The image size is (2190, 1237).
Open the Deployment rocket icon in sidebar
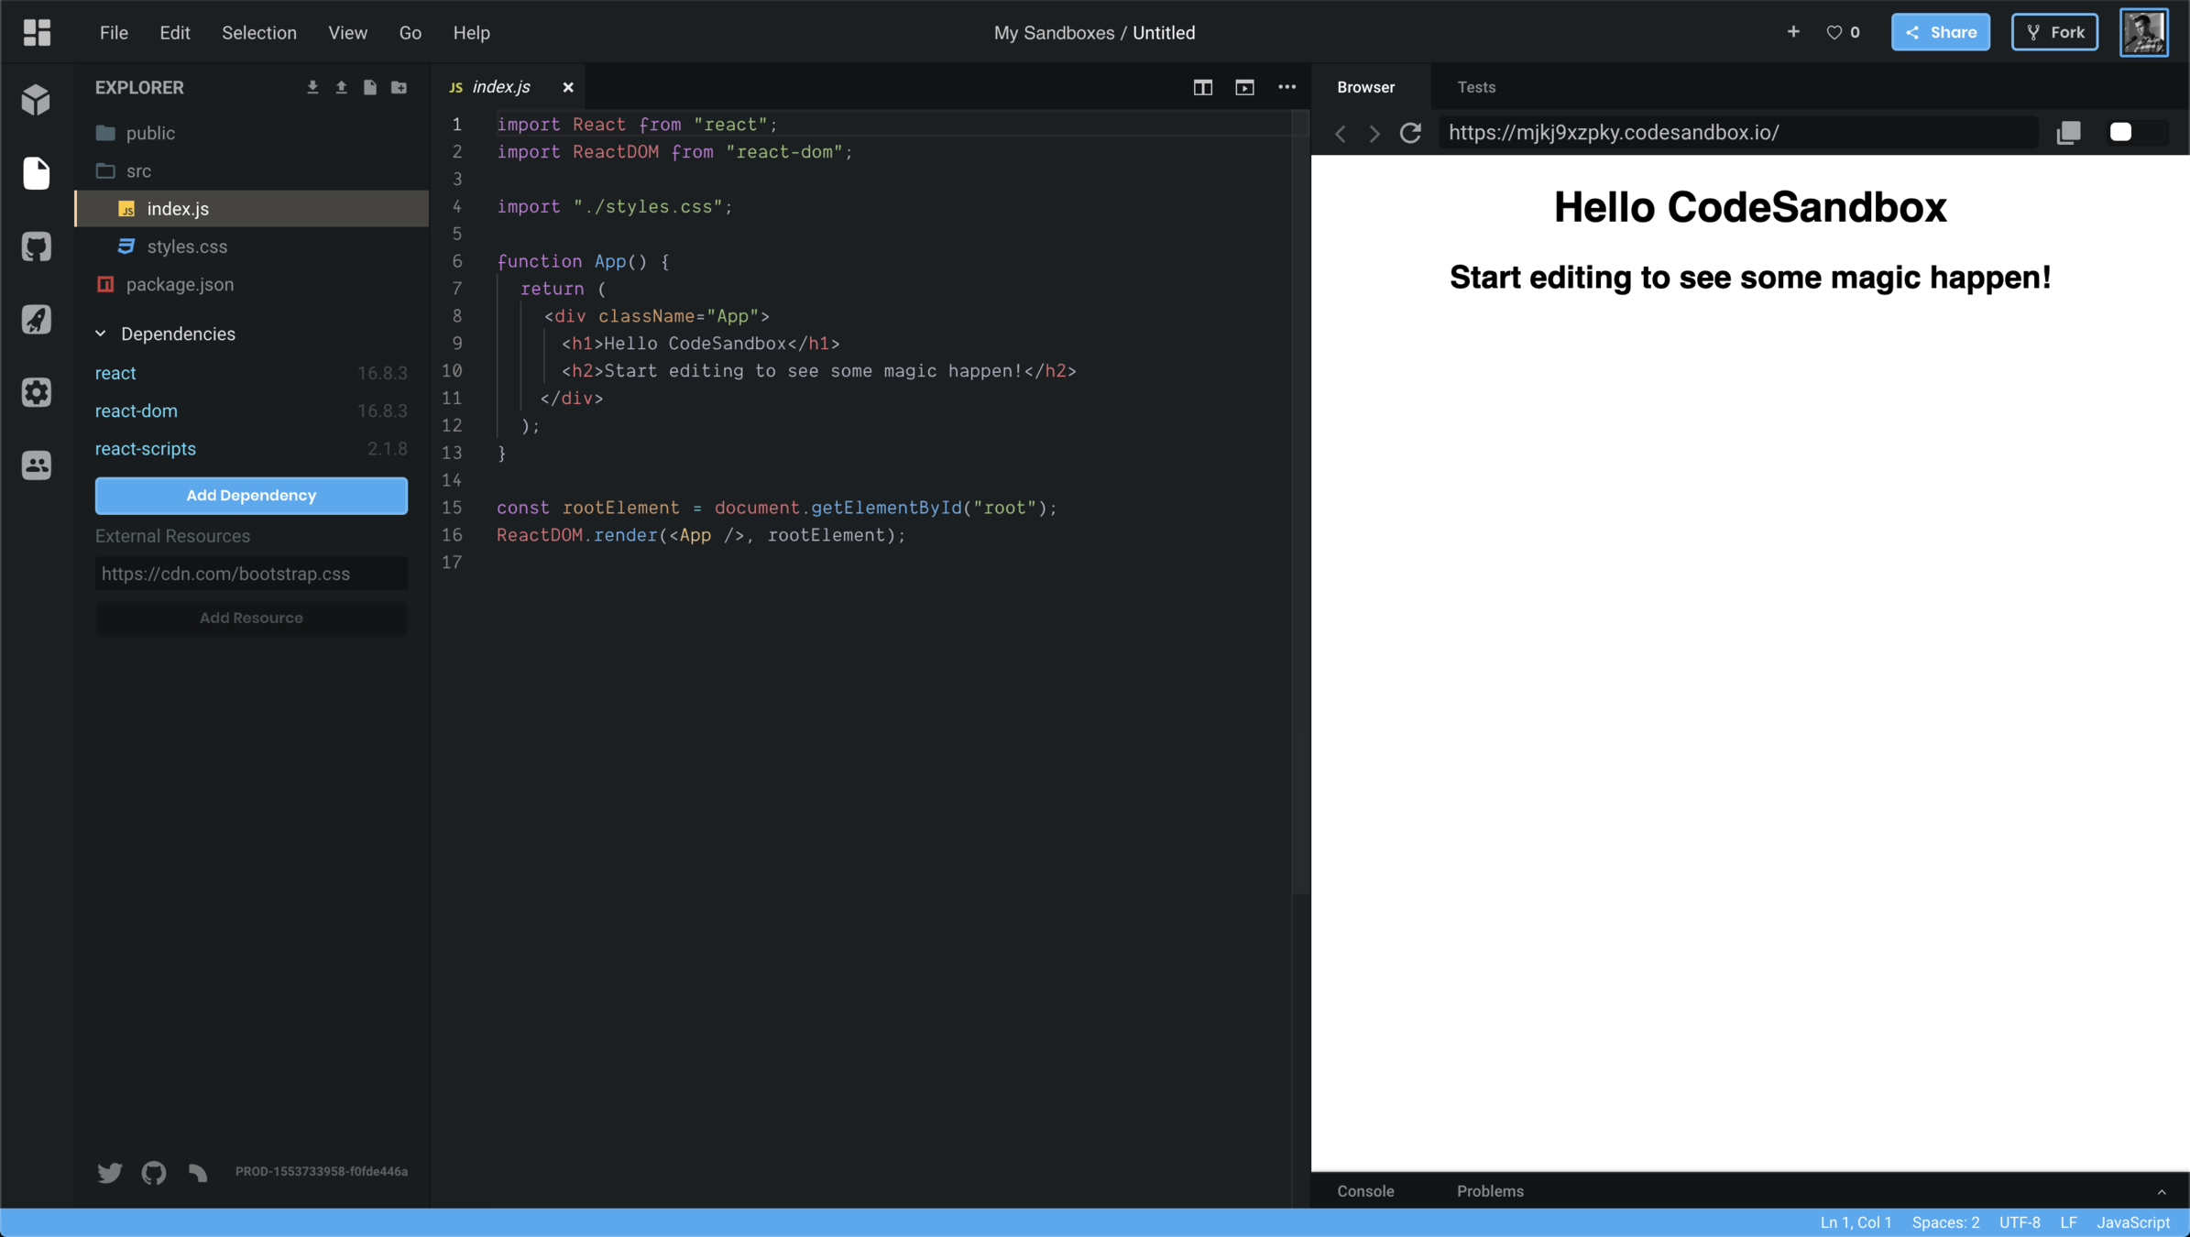tap(36, 320)
